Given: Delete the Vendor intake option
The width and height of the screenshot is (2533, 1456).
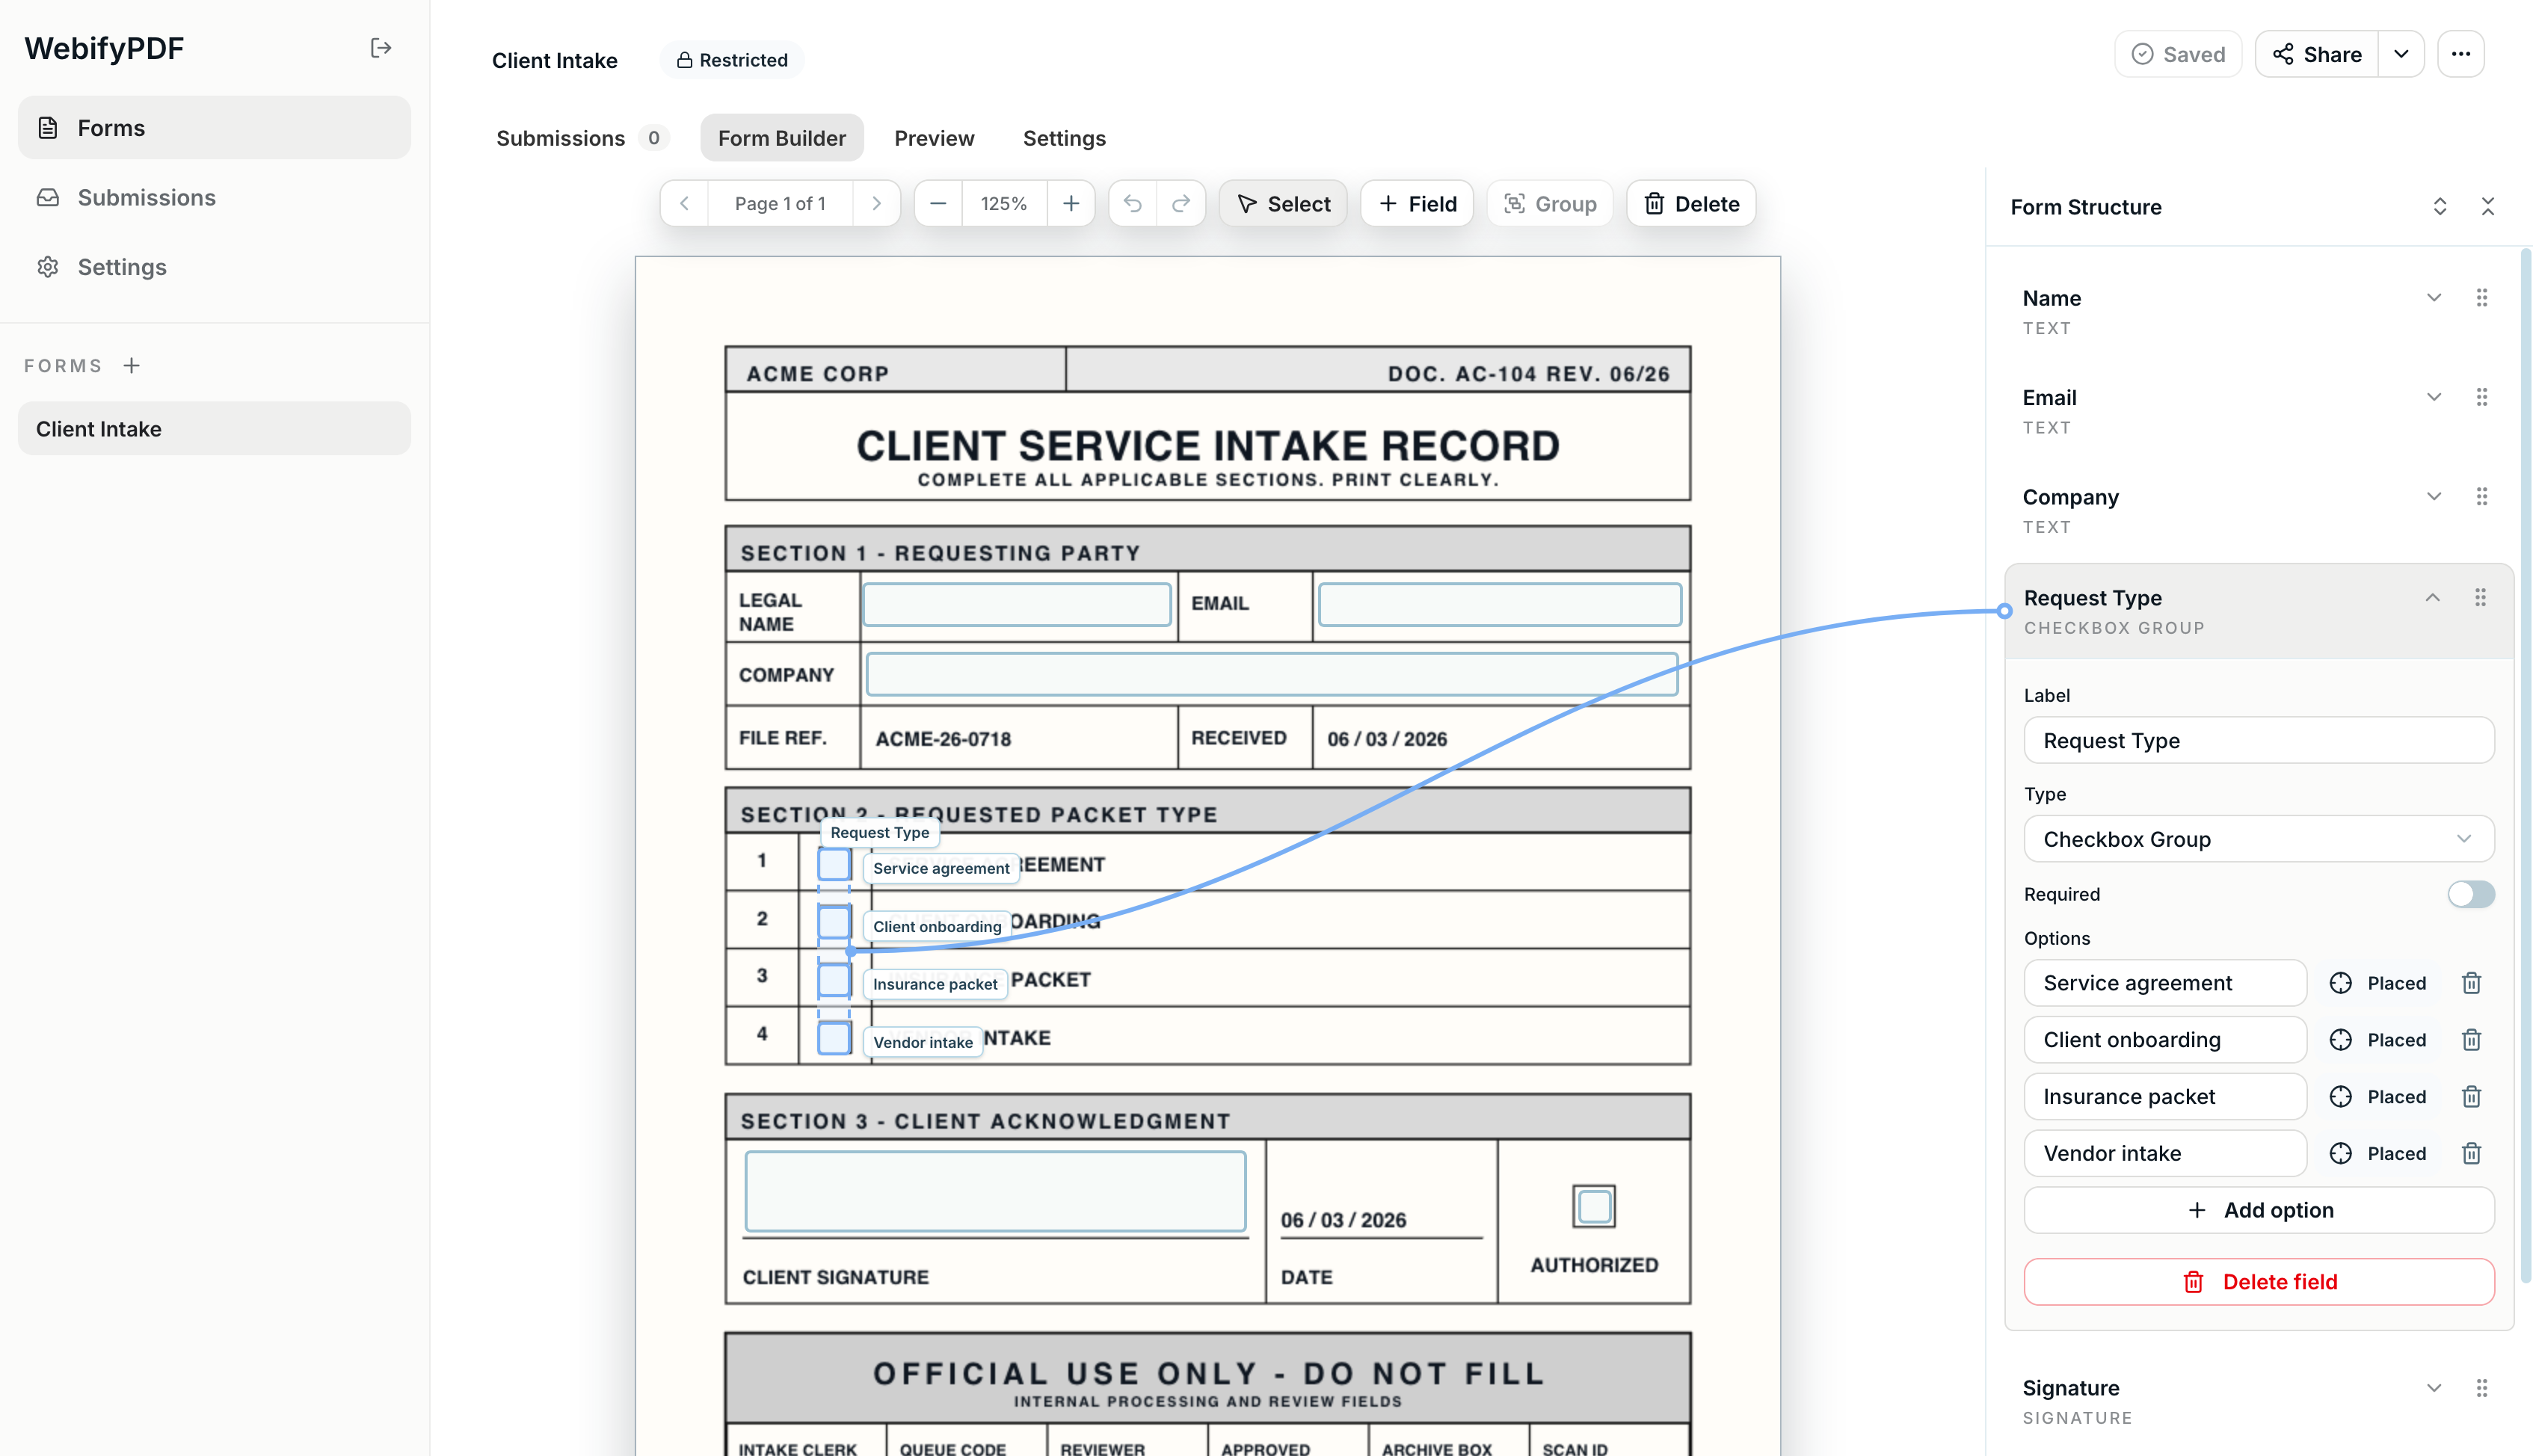Looking at the screenshot, I should (2470, 1154).
